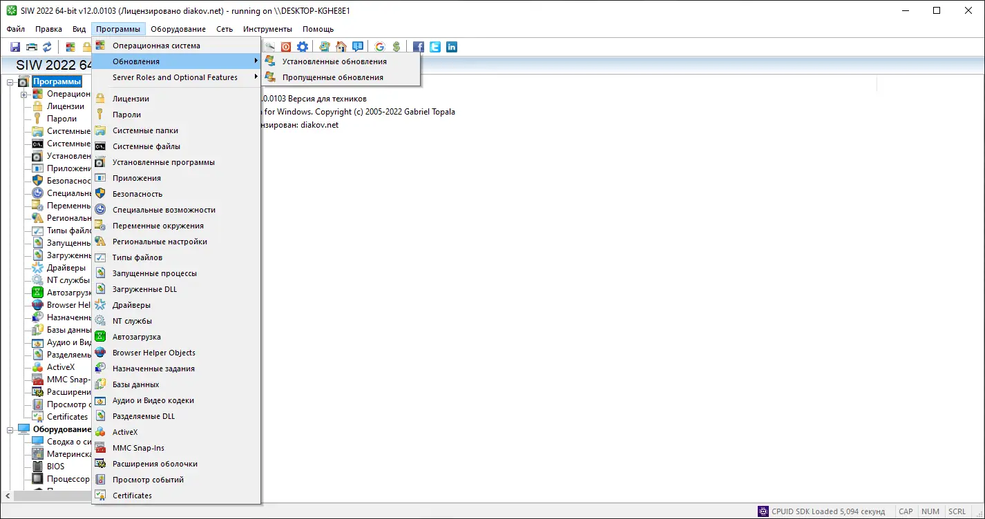The width and height of the screenshot is (985, 519).
Task: Choose Пропущенные обновления in the submenu
Action: point(341,77)
